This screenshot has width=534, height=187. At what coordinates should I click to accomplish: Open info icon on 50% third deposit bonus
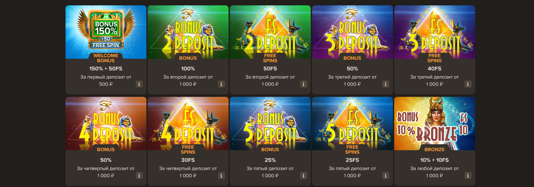pyautogui.click(x=386, y=84)
